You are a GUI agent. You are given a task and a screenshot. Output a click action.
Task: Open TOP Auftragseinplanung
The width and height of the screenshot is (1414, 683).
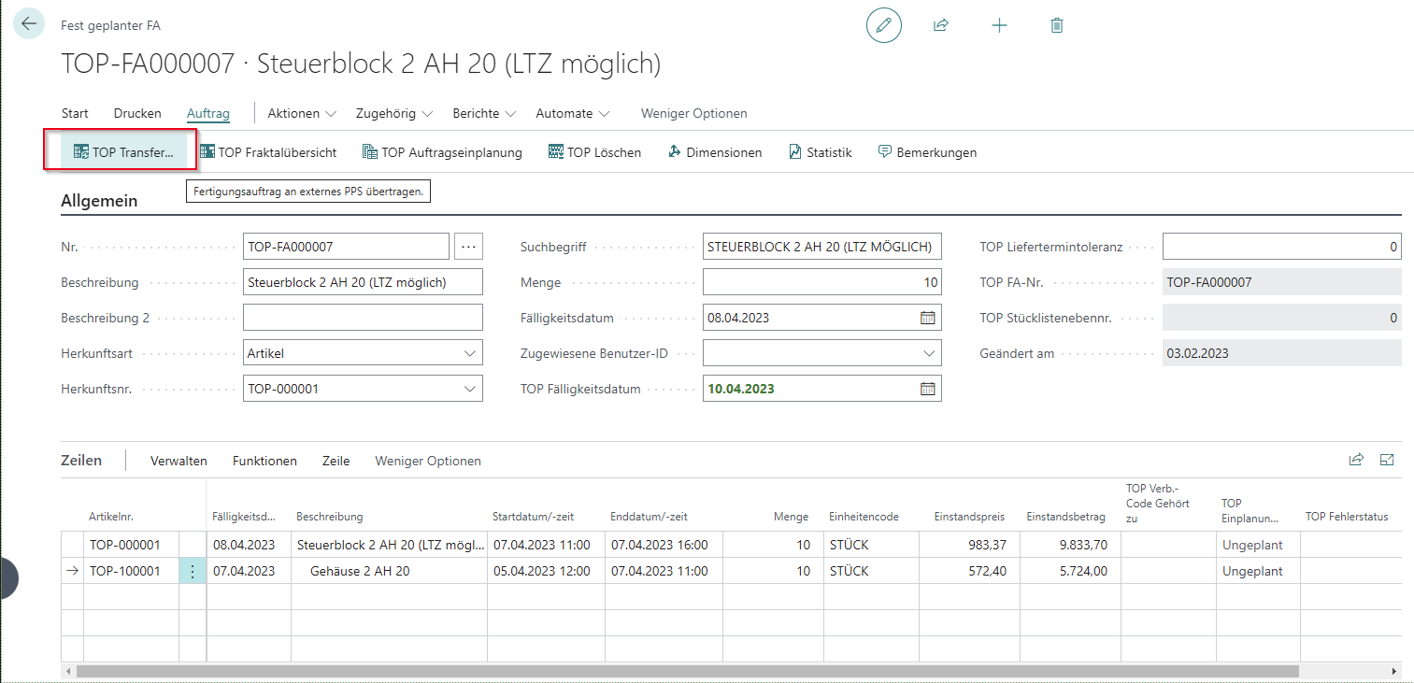coord(442,152)
